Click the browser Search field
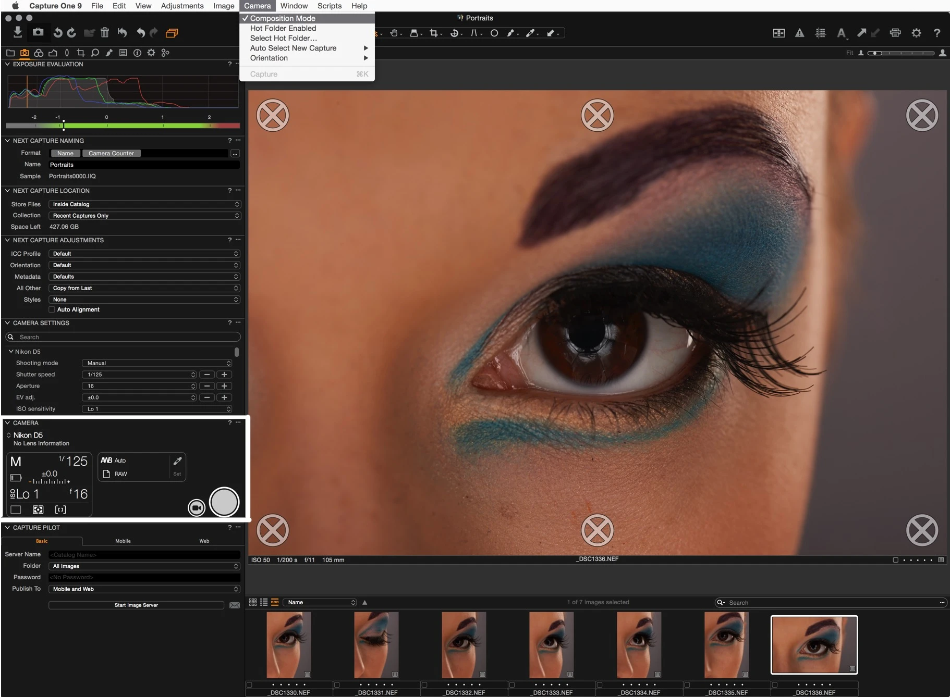The image size is (950, 697). click(x=830, y=602)
